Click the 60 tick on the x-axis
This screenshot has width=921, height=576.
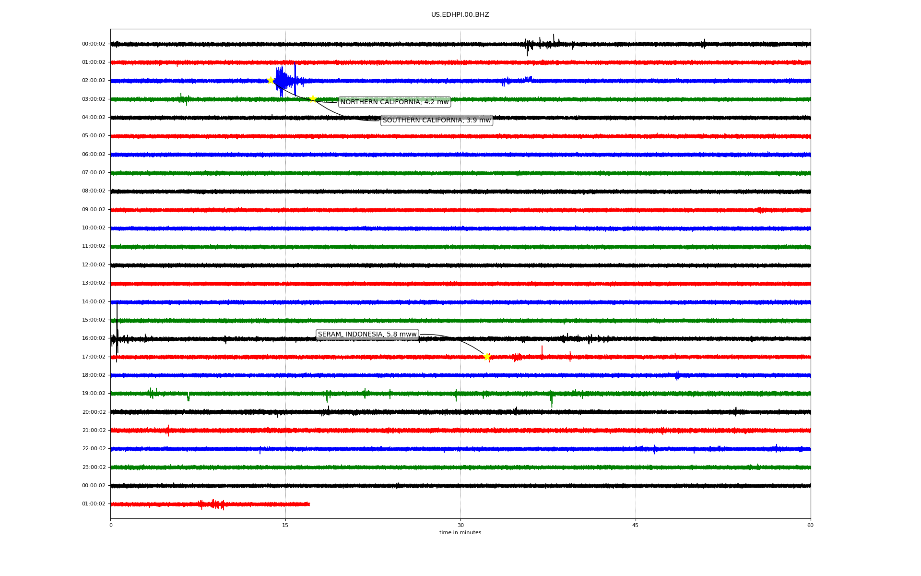click(x=810, y=525)
